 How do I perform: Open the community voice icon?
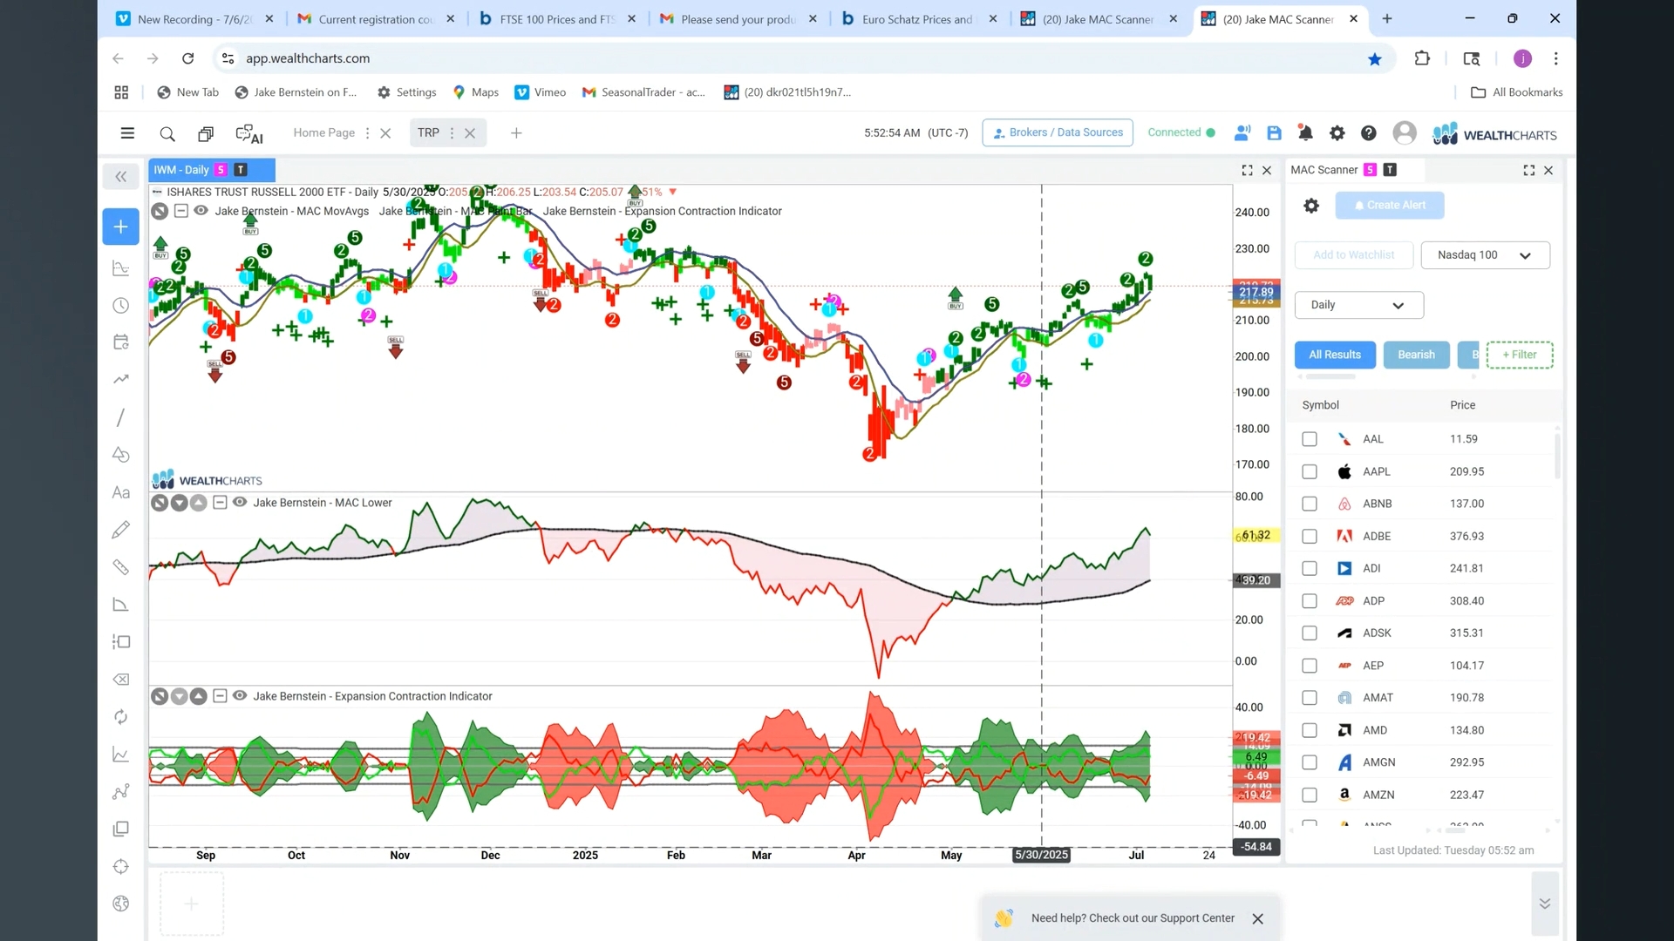pos(1242,133)
